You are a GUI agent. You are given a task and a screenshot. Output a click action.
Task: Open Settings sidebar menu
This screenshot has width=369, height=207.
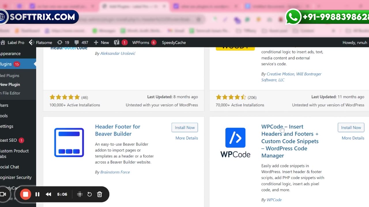point(7,126)
